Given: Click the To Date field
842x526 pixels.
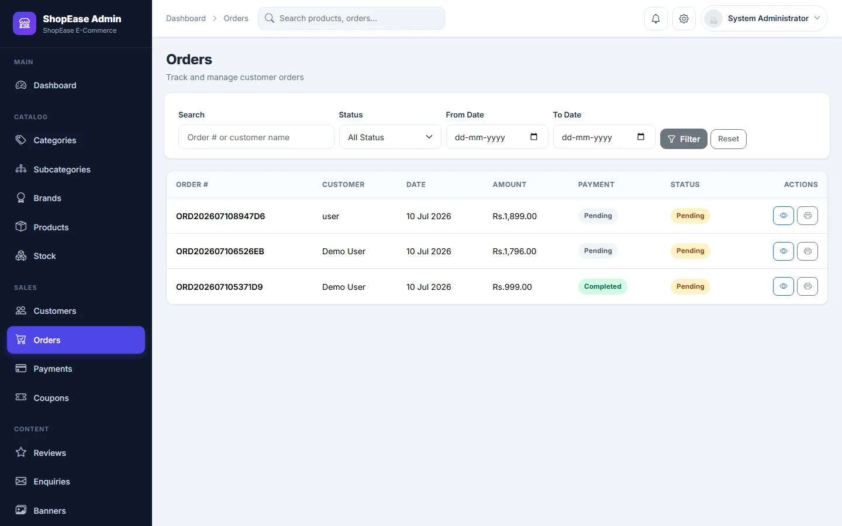Looking at the screenshot, I should coord(604,137).
